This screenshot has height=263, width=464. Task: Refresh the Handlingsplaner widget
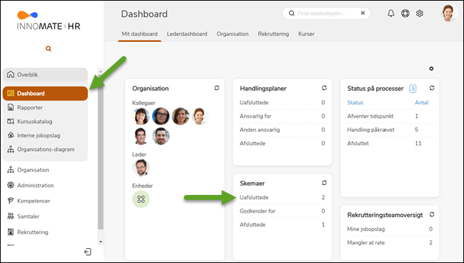point(324,88)
